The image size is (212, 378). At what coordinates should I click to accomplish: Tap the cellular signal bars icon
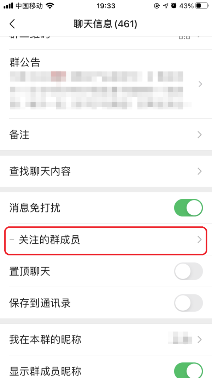point(8,6)
